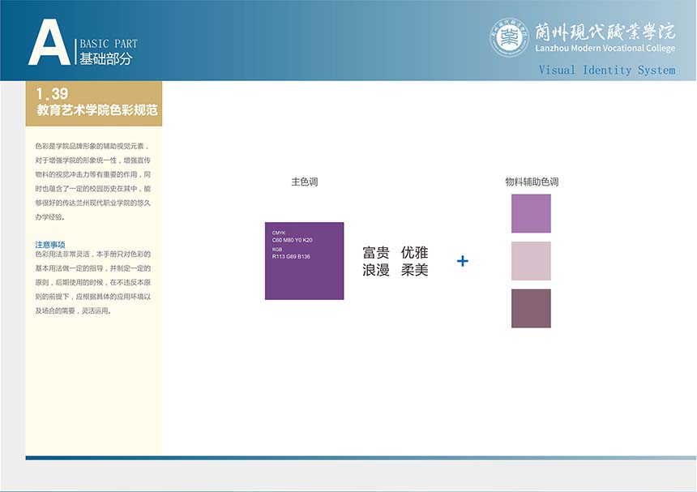The image size is (697, 492).
Task: Click the large white letter A
Action: tap(49, 43)
